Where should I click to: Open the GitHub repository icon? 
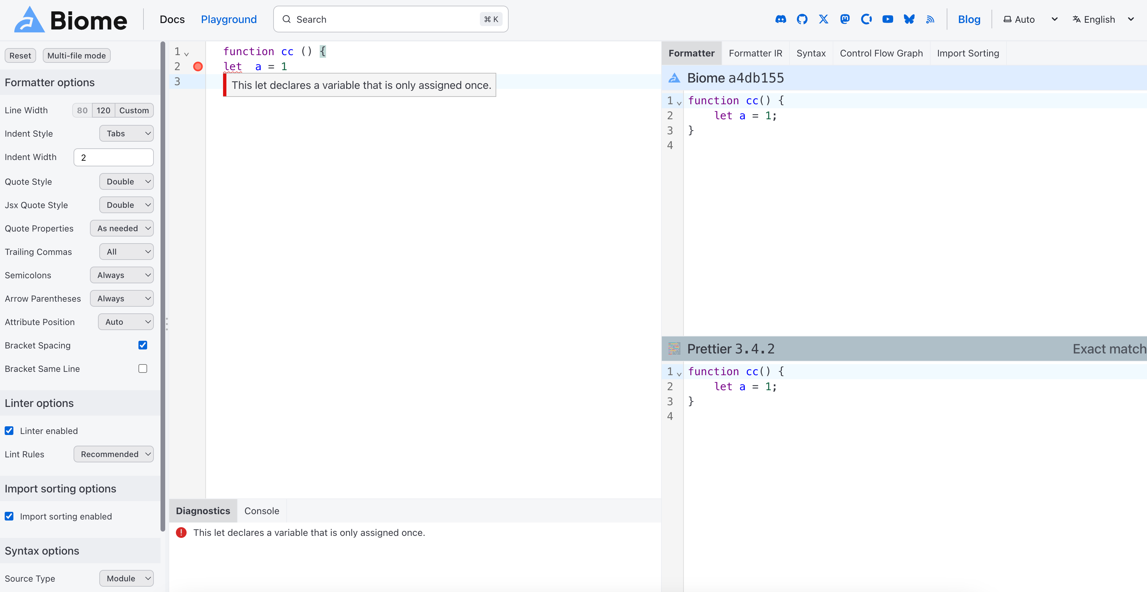point(802,19)
